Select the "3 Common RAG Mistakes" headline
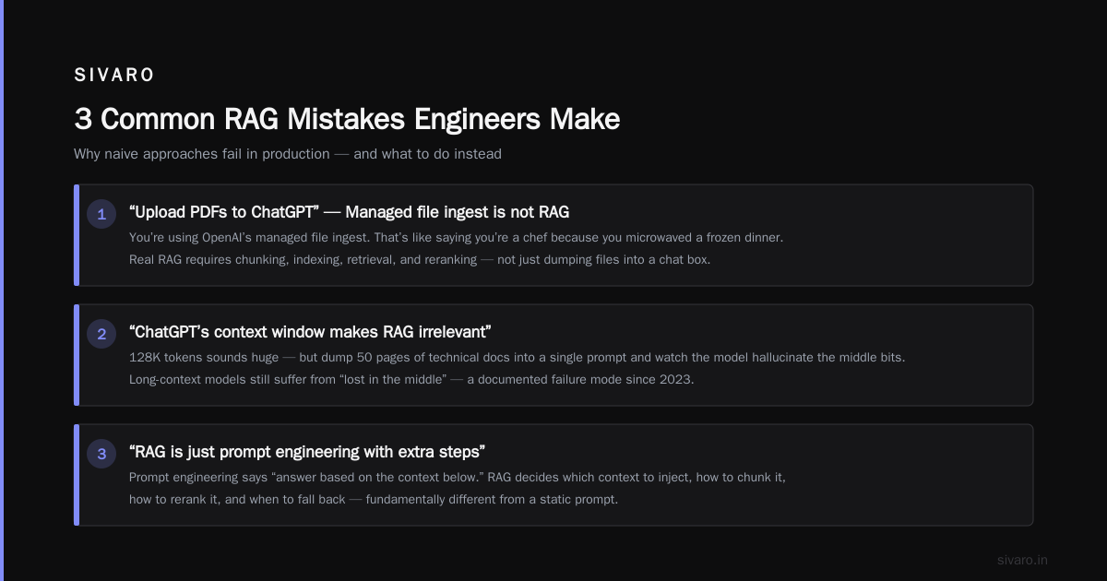Screen dimensions: 1107x581 click(x=347, y=119)
